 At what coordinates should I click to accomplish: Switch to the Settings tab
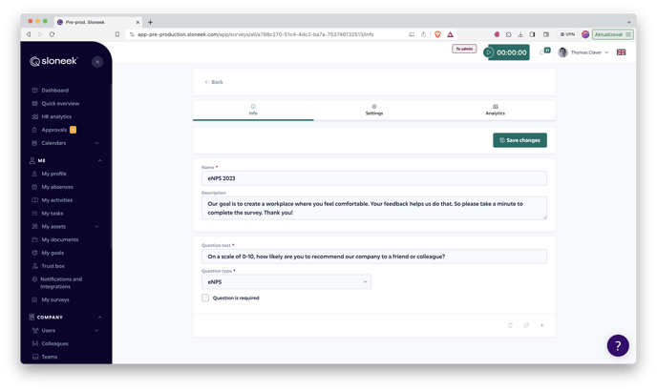click(x=374, y=110)
